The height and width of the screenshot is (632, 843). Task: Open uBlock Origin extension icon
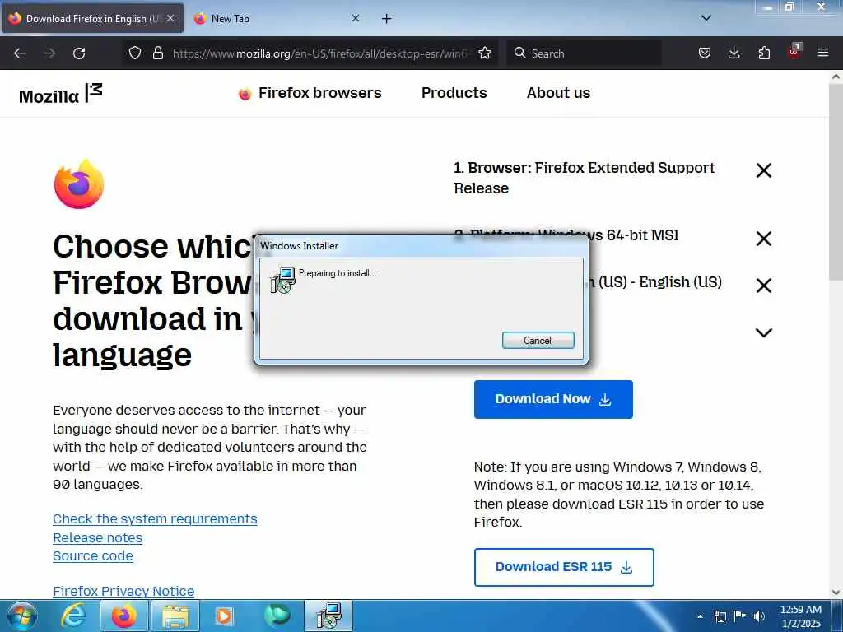[794, 52]
